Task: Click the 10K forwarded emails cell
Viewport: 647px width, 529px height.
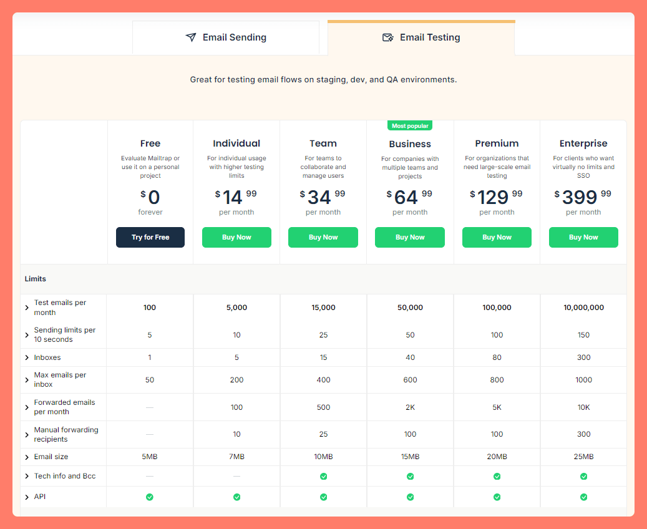Action: pos(584,407)
